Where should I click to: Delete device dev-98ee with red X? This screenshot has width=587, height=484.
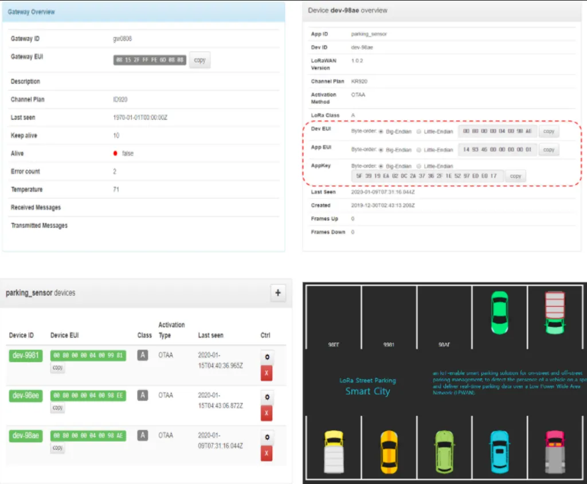pyautogui.click(x=267, y=413)
